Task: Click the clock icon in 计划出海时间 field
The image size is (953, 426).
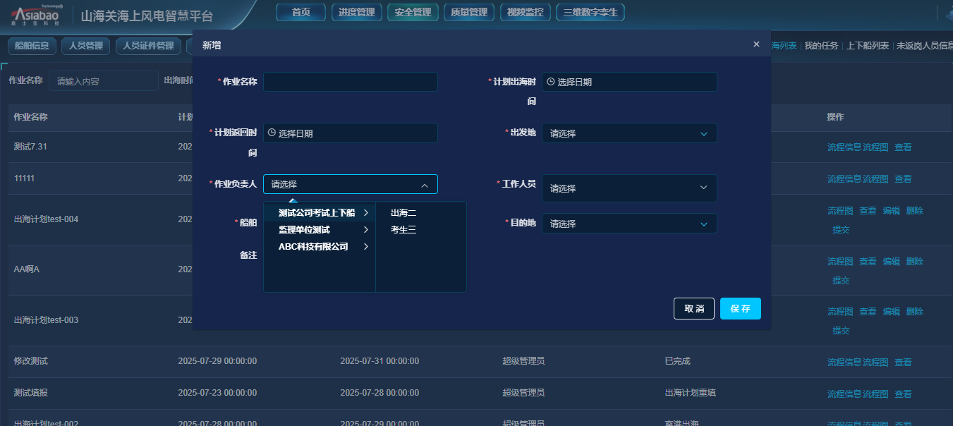Action: (551, 82)
